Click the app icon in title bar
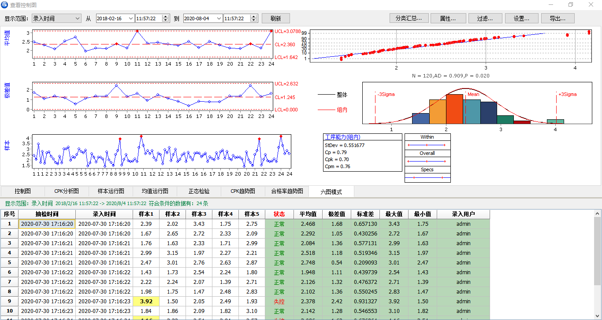 pos(4,4)
